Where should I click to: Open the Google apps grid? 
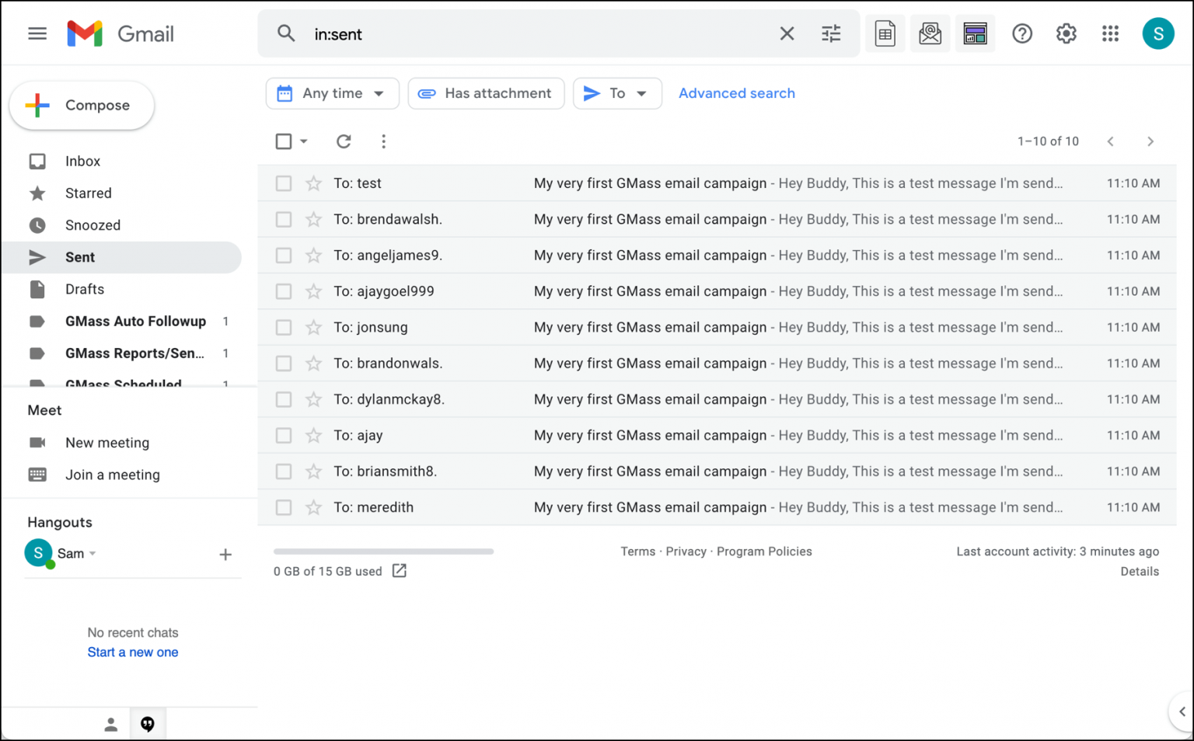1110,33
